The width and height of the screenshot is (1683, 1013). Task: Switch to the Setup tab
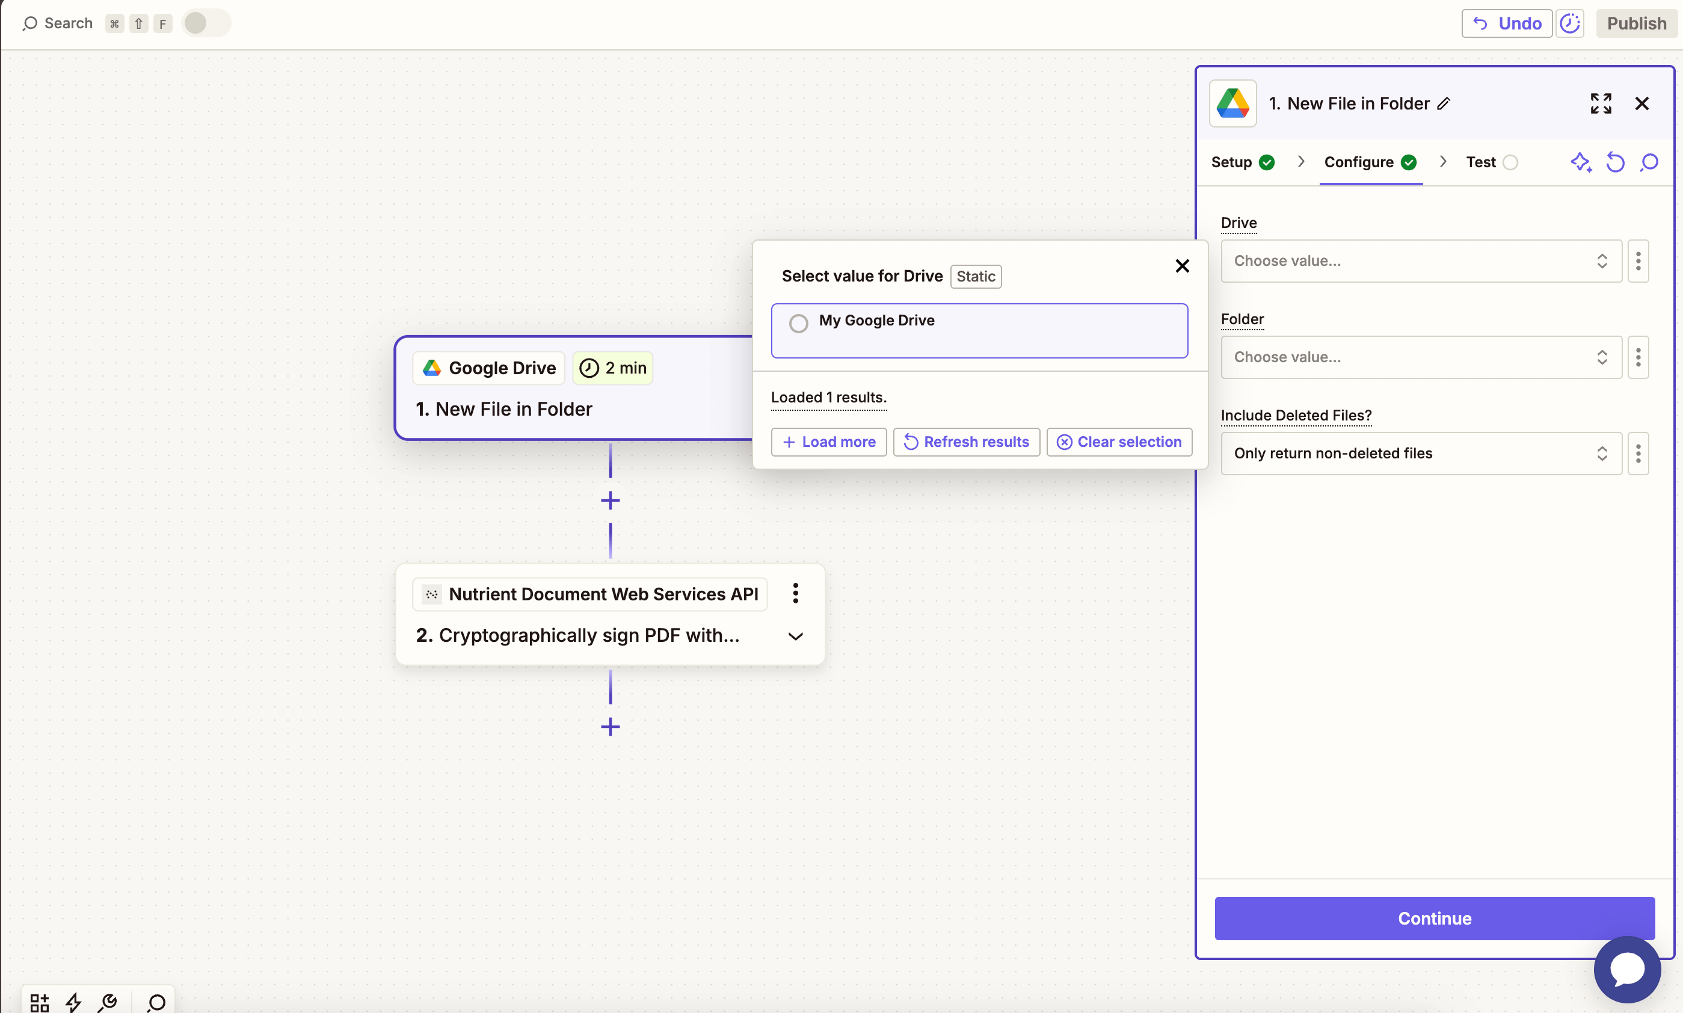coord(1243,162)
